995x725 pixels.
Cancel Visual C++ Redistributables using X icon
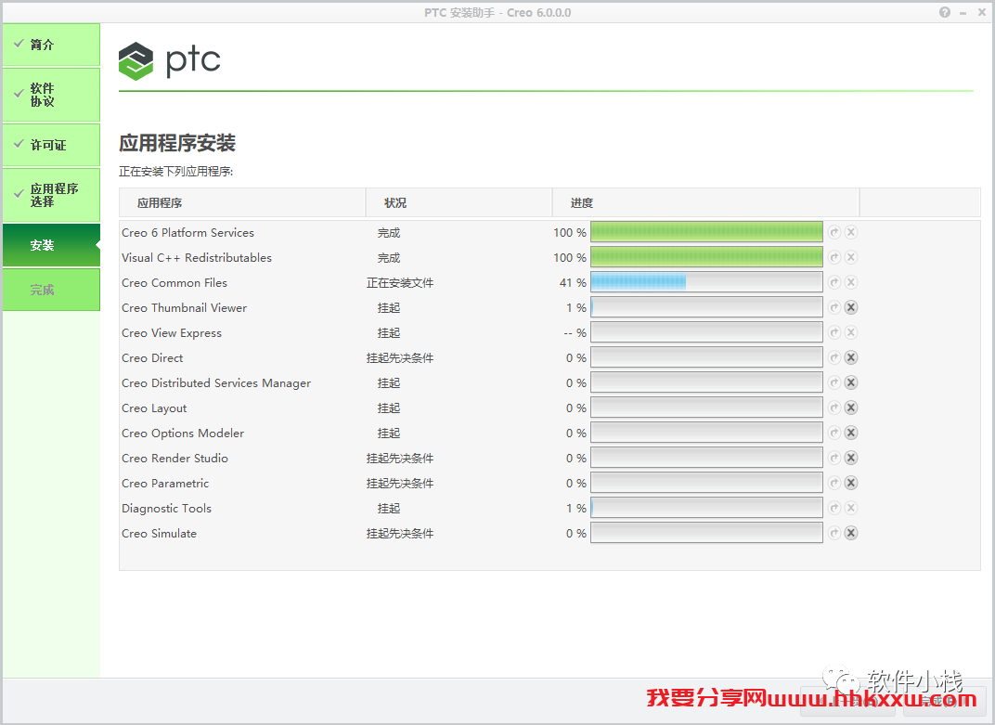[851, 257]
